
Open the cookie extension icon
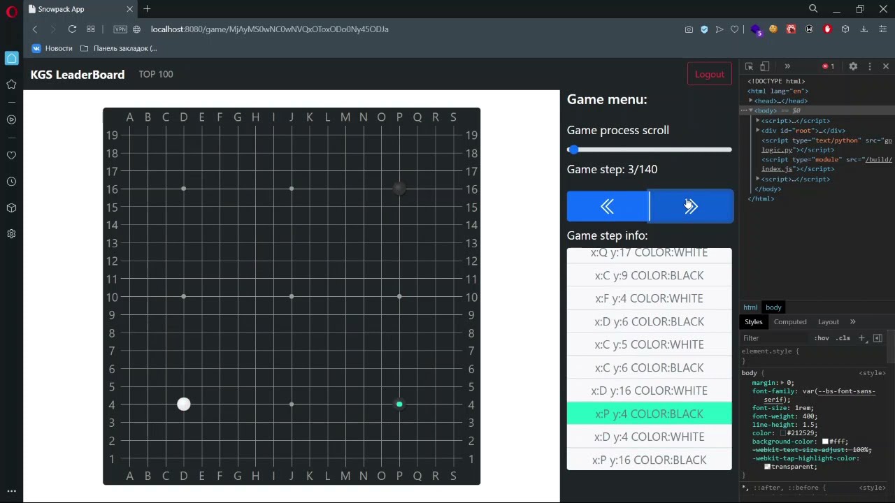click(773, 29)
